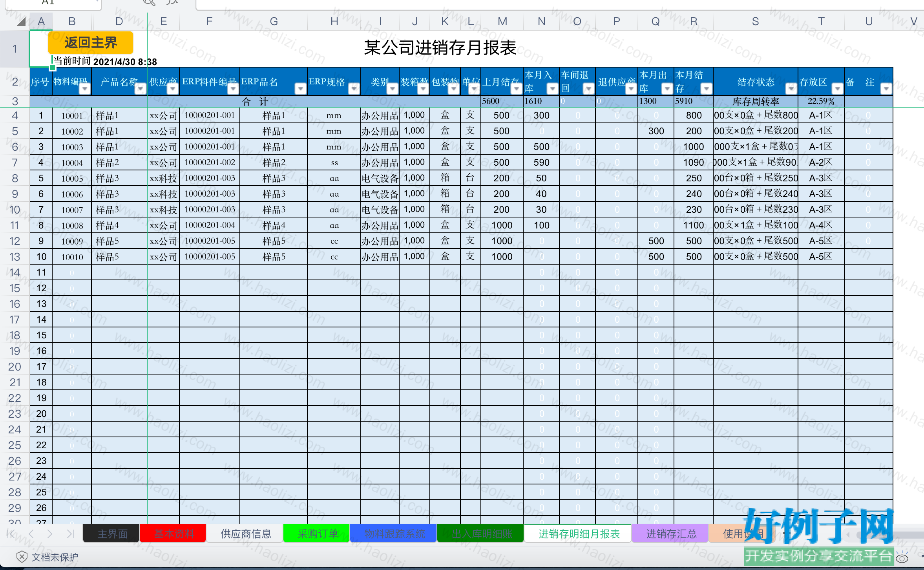Viewport: 924px width, 570px height.
Task: Switch to the 物料跟踪系统 sheet tab
Action: [x=394, y=533]
